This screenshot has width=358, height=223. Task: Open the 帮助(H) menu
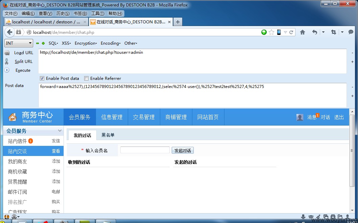115,14
